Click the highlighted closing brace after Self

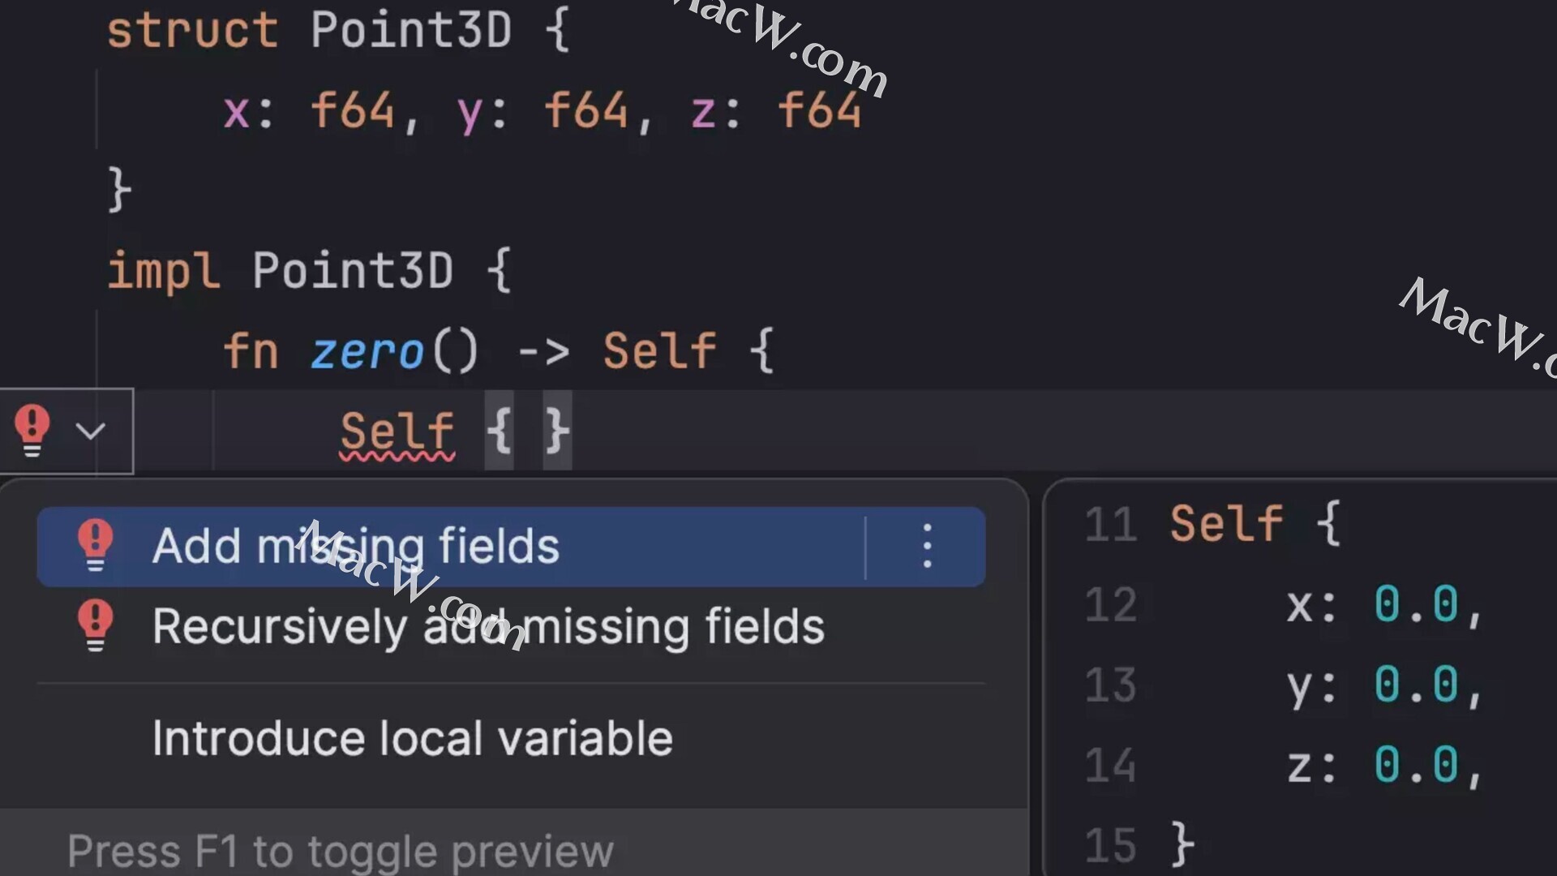[x=557, y=431]
